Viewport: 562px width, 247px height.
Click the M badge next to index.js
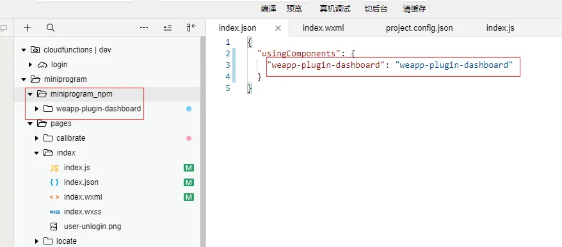tap(189, 168)
